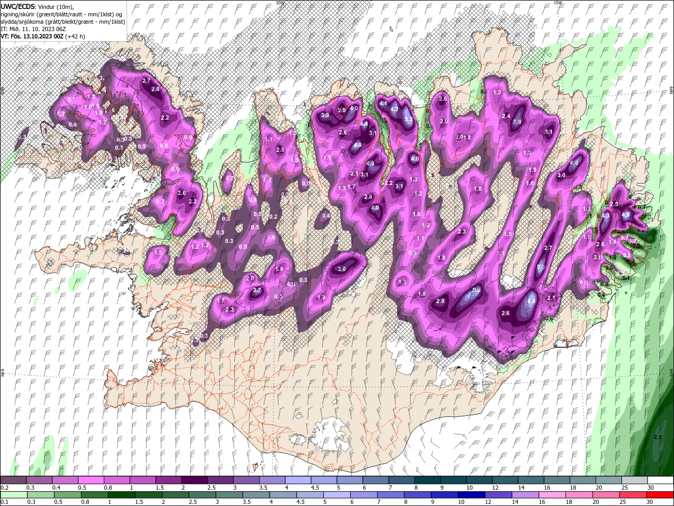674x506 pixels.
Task: Pick the lavender 4 swatch in snow legend
Action: (x=298, y=480)
